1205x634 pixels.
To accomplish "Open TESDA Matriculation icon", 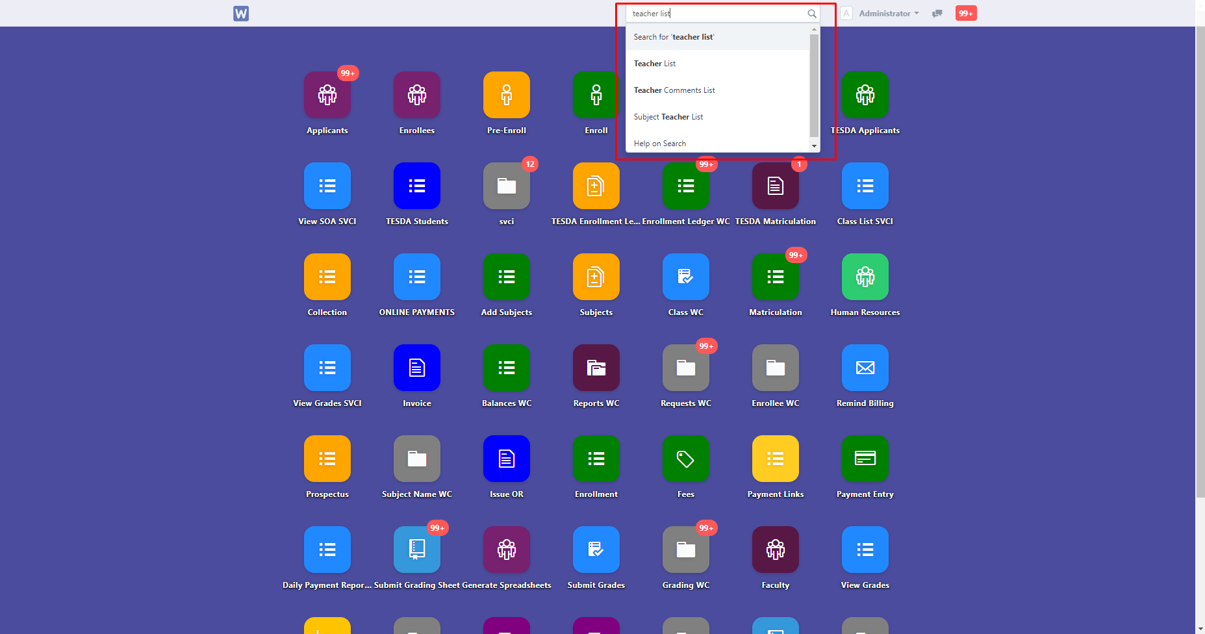I will click(776, 186).
